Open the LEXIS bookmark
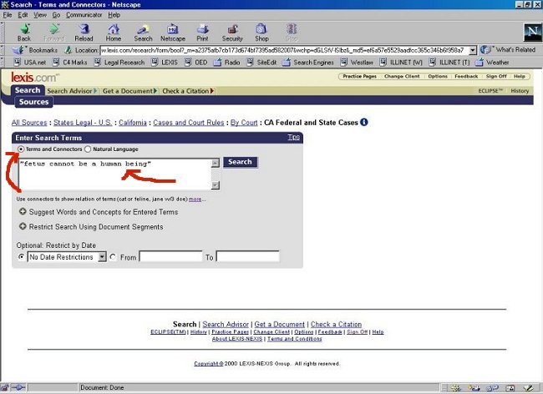Image resolution: width=543 pixels, height=394 pixels. tap(165, 63)
